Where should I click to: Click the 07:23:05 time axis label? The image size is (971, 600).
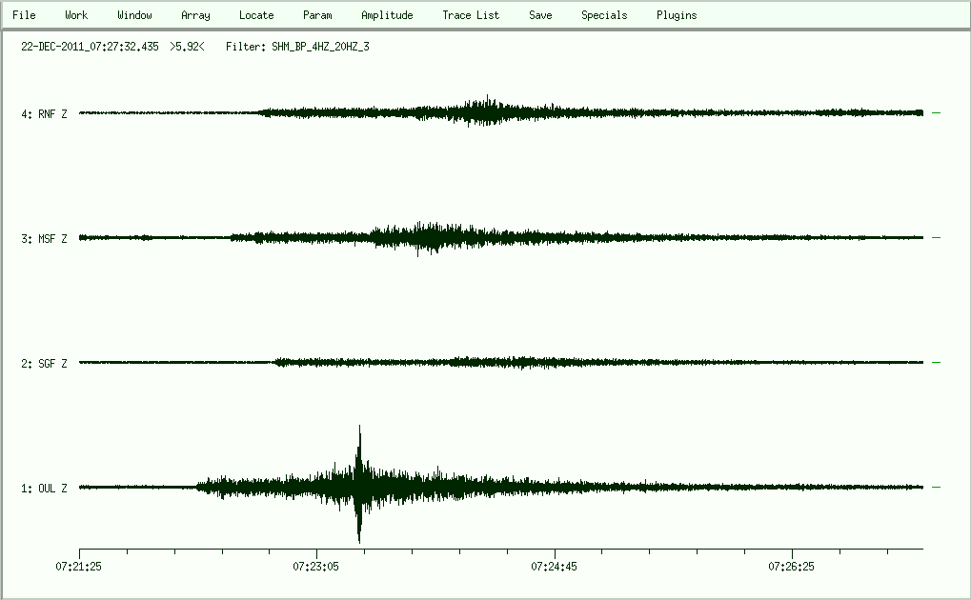(x=317, y=566)
